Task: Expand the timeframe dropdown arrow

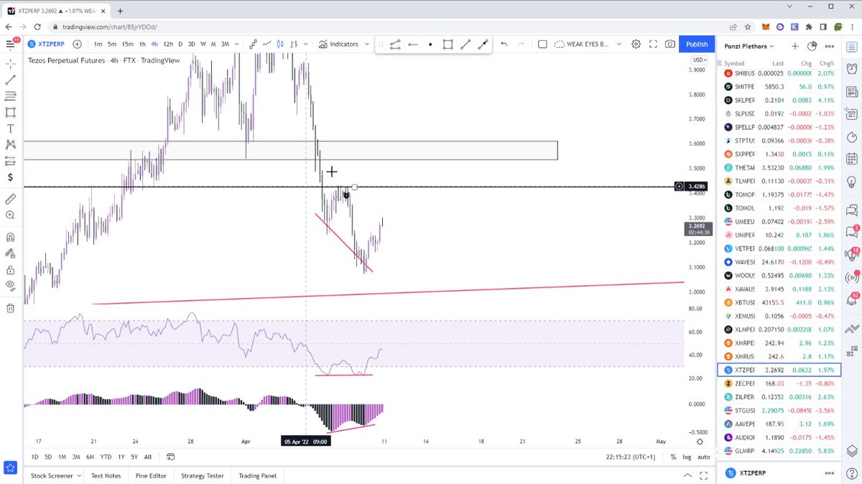Action: (237, 44)
